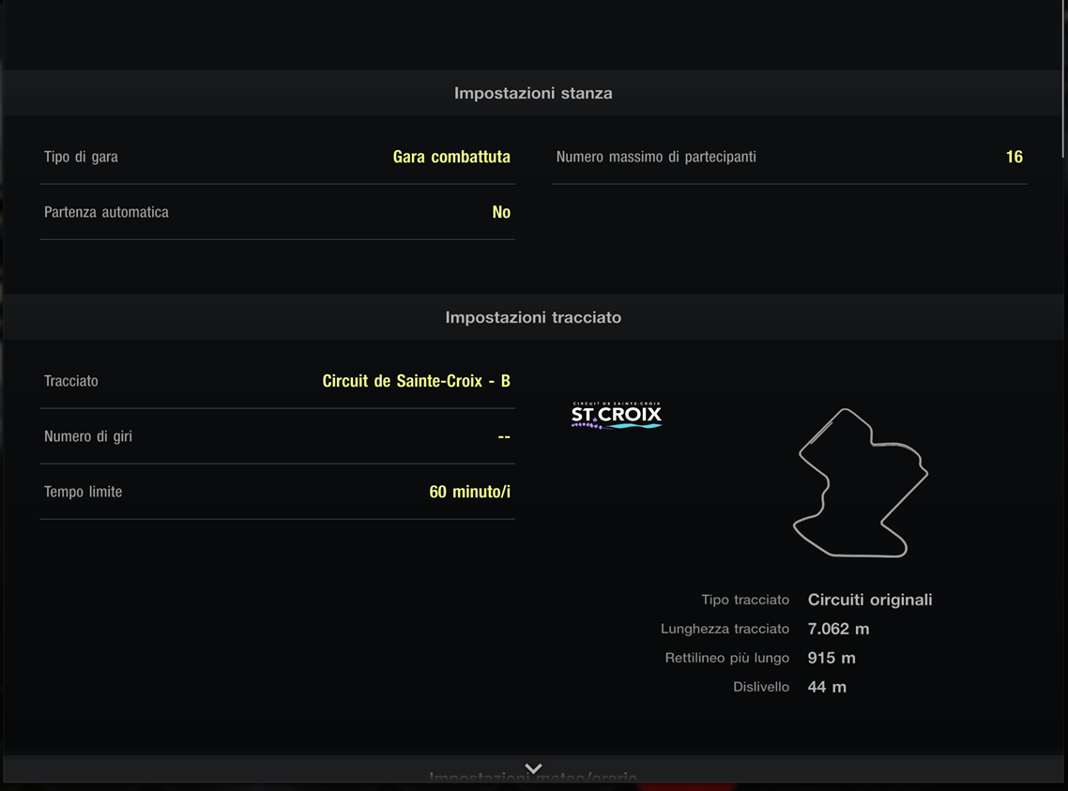This screenshot has height=791, width=1068.
Task: Expand the down chevron at the bottom
Action: [533, 768]
